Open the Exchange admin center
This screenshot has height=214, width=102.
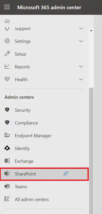(45, 161)
